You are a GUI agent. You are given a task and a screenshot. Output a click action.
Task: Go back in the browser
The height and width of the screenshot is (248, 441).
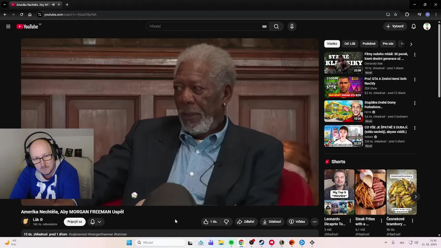pos(5,14)
